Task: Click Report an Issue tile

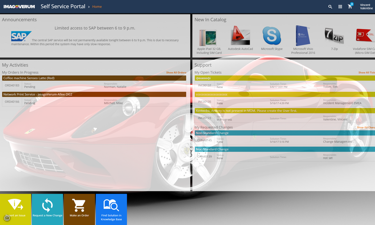Action: [x=16, y=209]
